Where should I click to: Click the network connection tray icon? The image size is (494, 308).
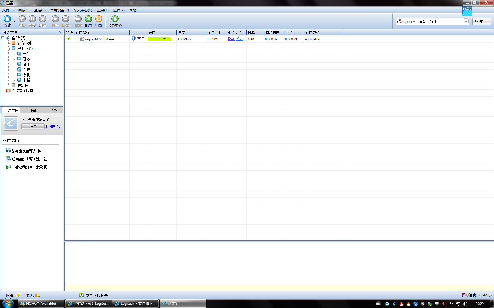point(458,304)
